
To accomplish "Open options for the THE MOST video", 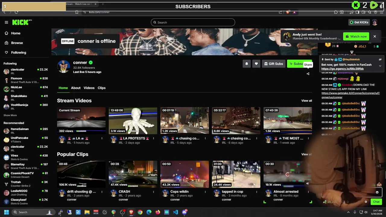I will click(x=308, y=138).
